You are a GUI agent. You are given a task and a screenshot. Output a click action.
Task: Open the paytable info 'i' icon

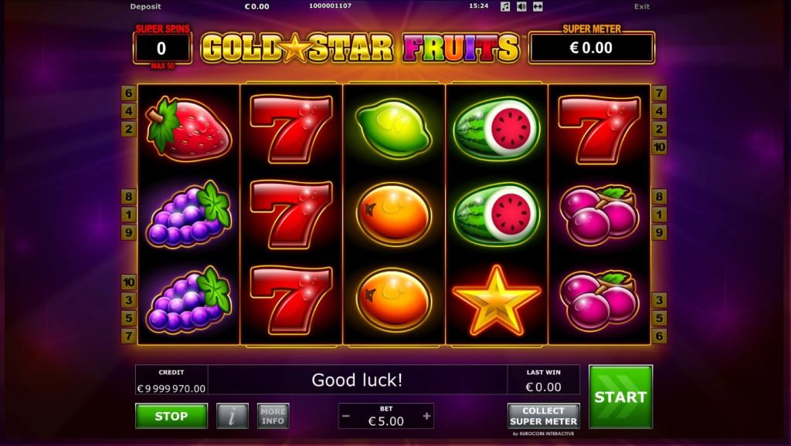point(233,416)
